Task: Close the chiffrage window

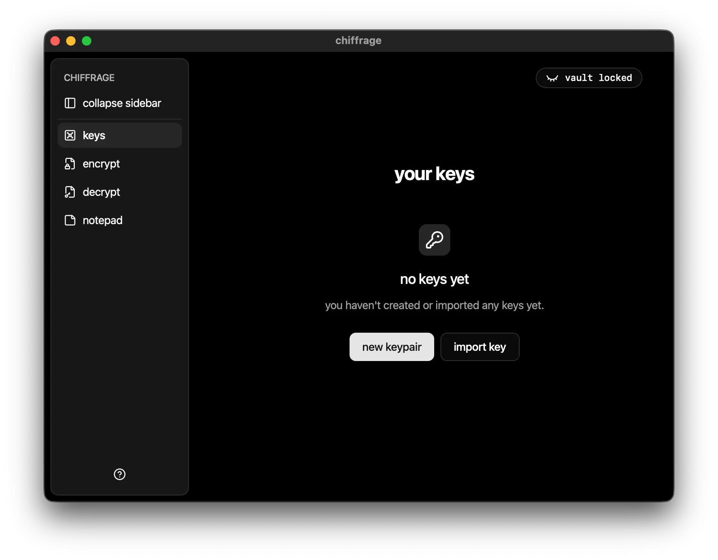Action: [55, 41]
